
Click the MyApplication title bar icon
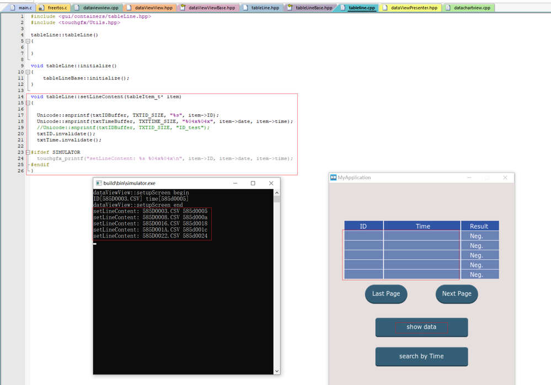(333, 178)
